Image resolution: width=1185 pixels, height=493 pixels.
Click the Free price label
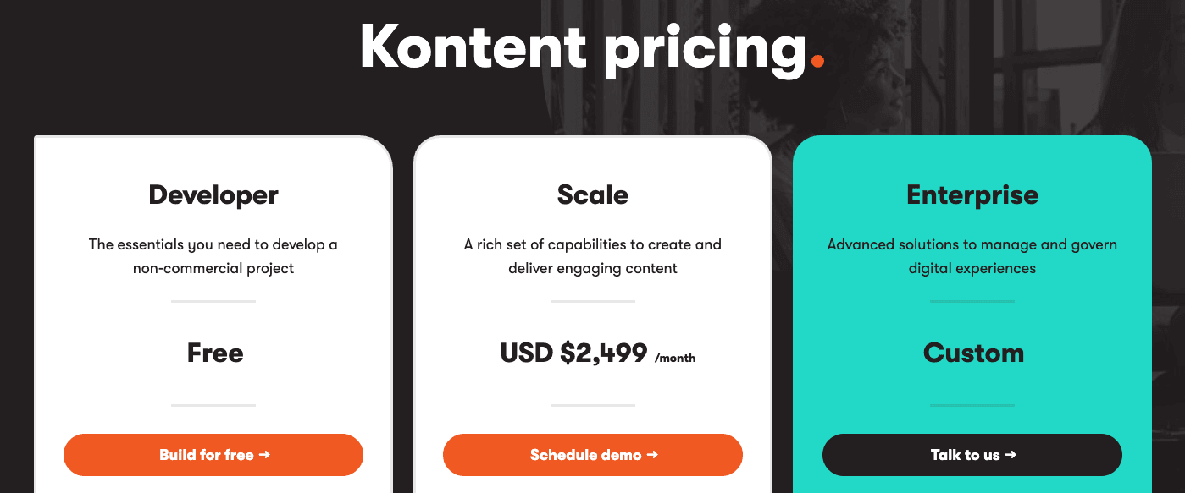click(215, 353)
